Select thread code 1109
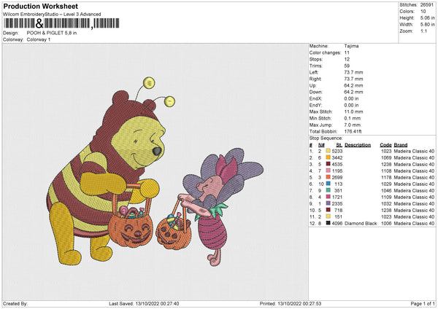438x309 pixels. coord(386,197)
